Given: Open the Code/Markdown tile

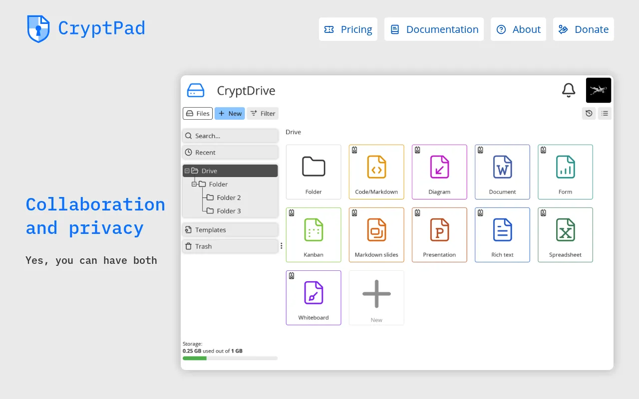Looking at the screenshot, I should tap(376, 172).
